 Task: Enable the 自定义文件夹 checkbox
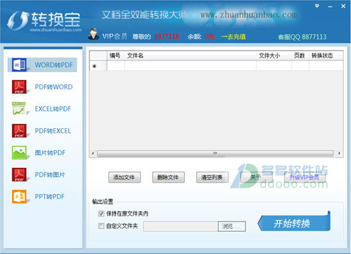point(101,226)
